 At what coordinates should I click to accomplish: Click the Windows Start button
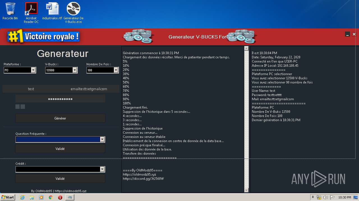8,197
